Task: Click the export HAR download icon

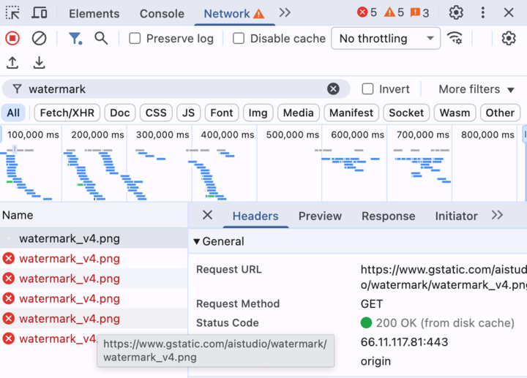Action: pos(40,64)
